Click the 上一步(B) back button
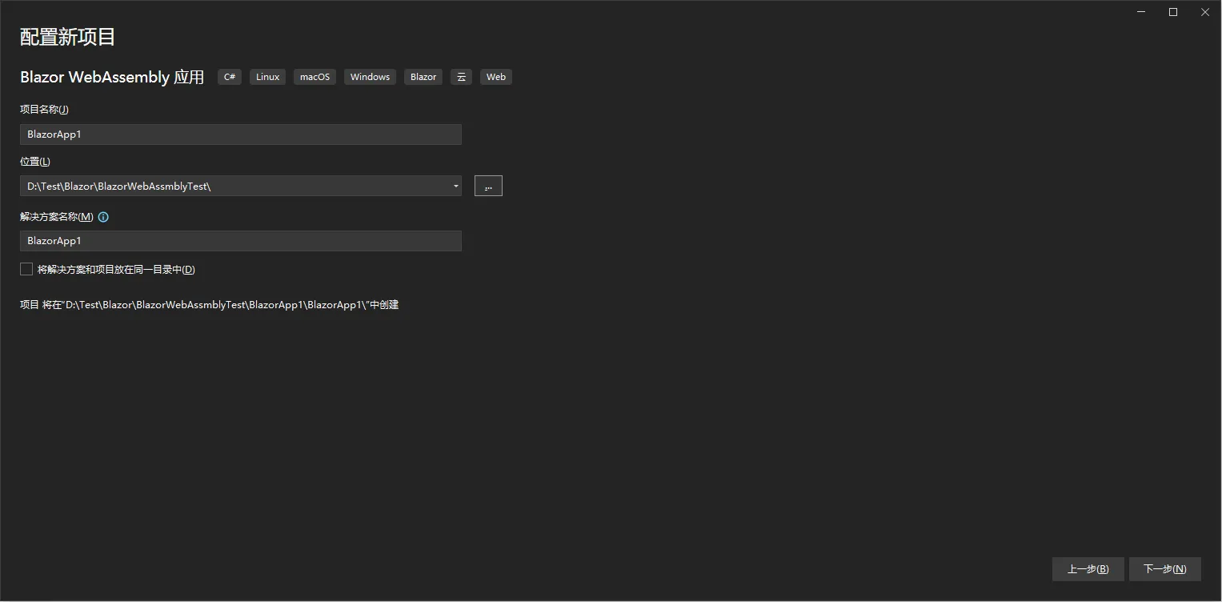1222x602 pixels. tap(1088, 569)
